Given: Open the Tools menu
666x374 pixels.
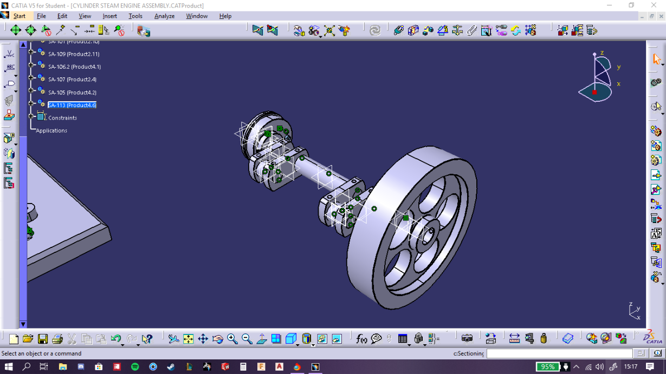Looking at the screenshot, I should (x=135, y=16).
